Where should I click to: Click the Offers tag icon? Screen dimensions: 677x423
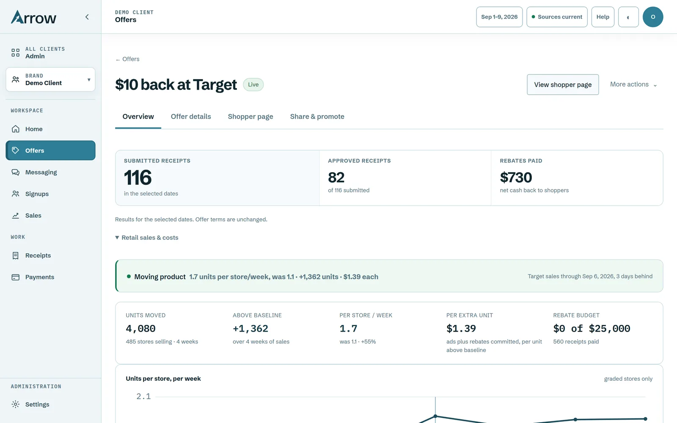pos(16,151)
